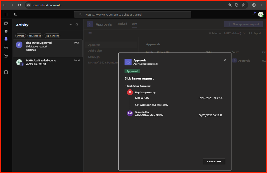Open the Chat icon in Teams sidebar
Screen dimensions: 267x173
(x=6, y=23)
